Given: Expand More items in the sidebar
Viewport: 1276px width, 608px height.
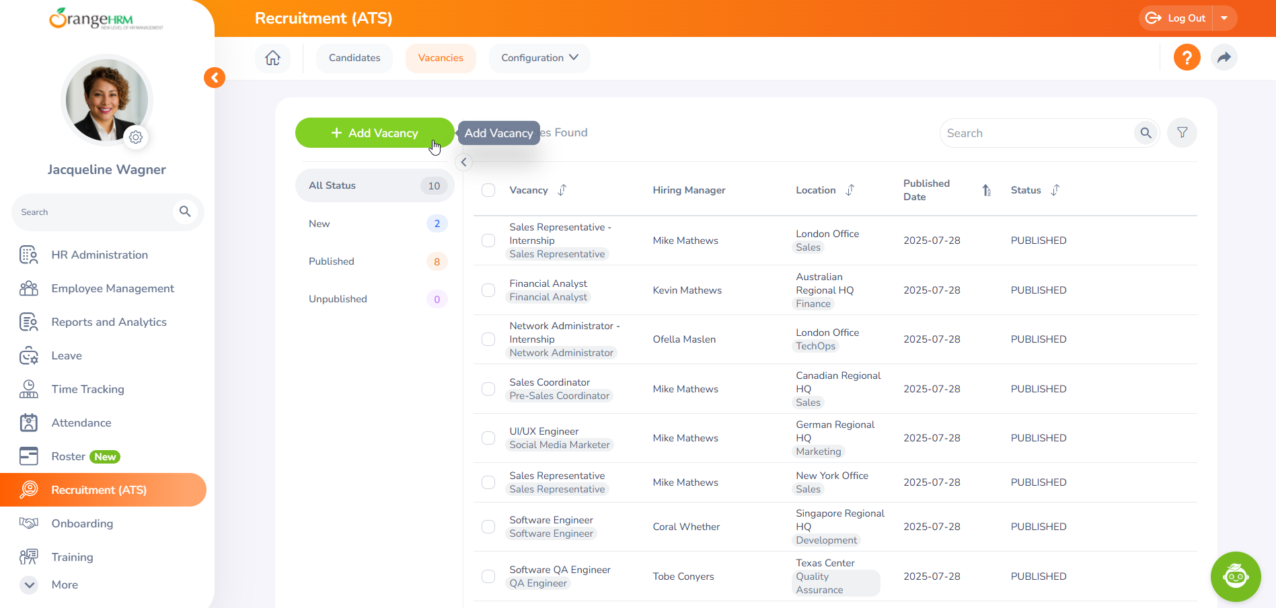Looking at the screenshot, I should [x=30, y=584].
